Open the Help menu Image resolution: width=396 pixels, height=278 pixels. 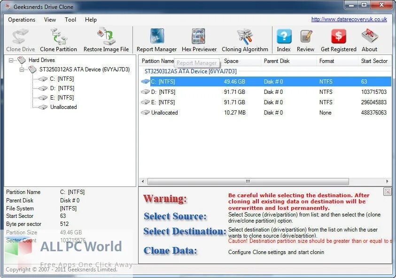pyautogui.click(x=91, y=20)
